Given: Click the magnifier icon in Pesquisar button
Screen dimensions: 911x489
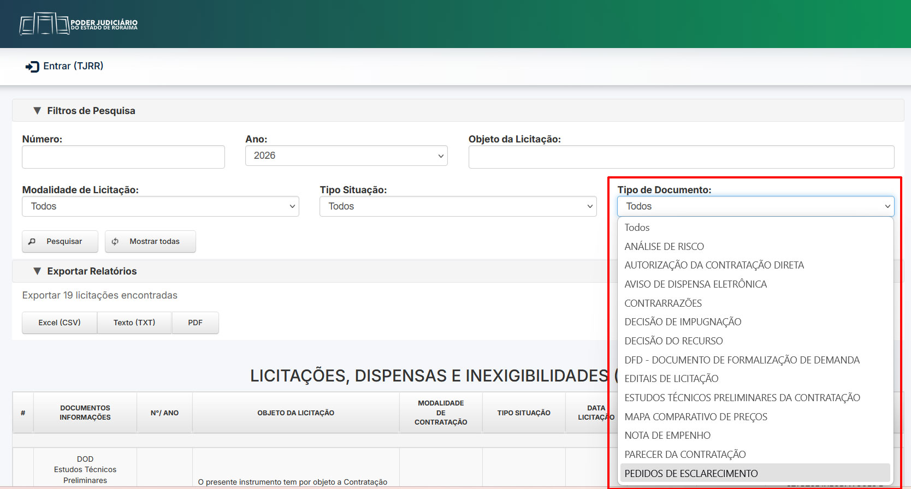Looking at the screenshot, I should click(32, 241).
